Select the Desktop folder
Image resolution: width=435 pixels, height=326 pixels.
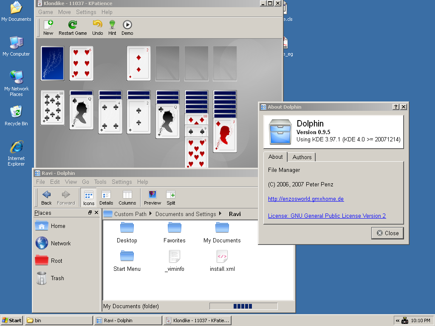127,233
